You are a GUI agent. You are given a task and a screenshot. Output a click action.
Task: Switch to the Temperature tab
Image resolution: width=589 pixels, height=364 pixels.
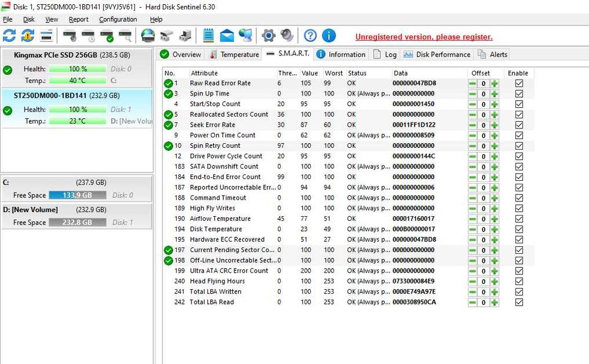(234, 54)
